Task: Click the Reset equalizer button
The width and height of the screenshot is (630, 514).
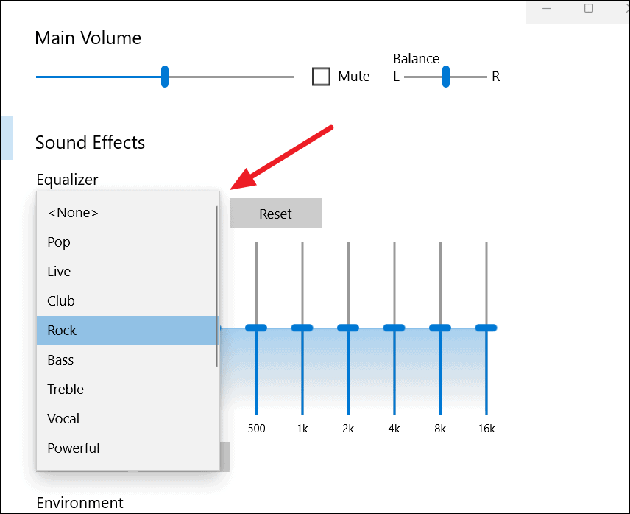Action: [275, 214]
